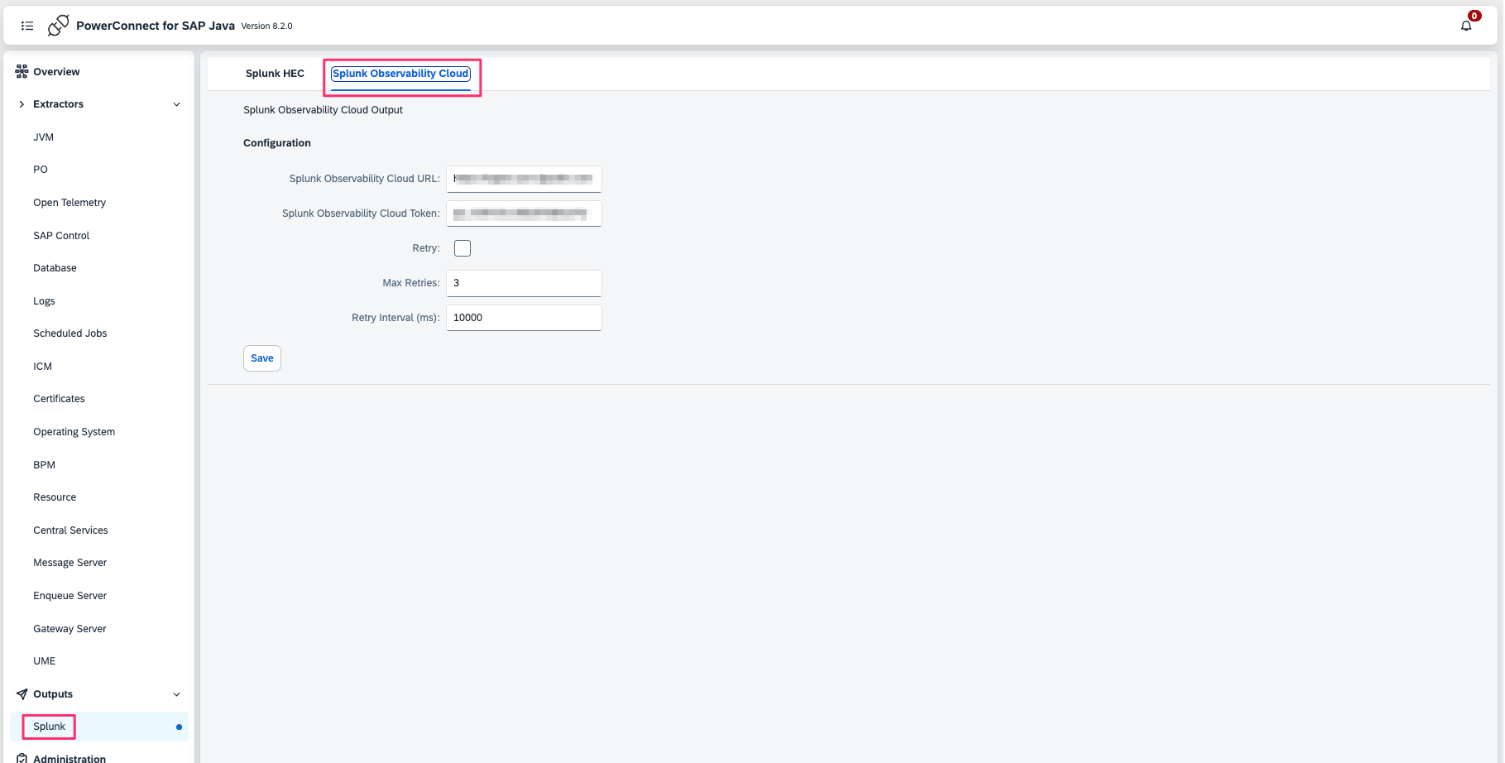Click the Overview dashboard icon

(22, 72)
